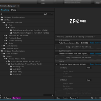Click the Effects section header in the right pane
This screenshot has width=101, height=101.
(x=78, y=61)
